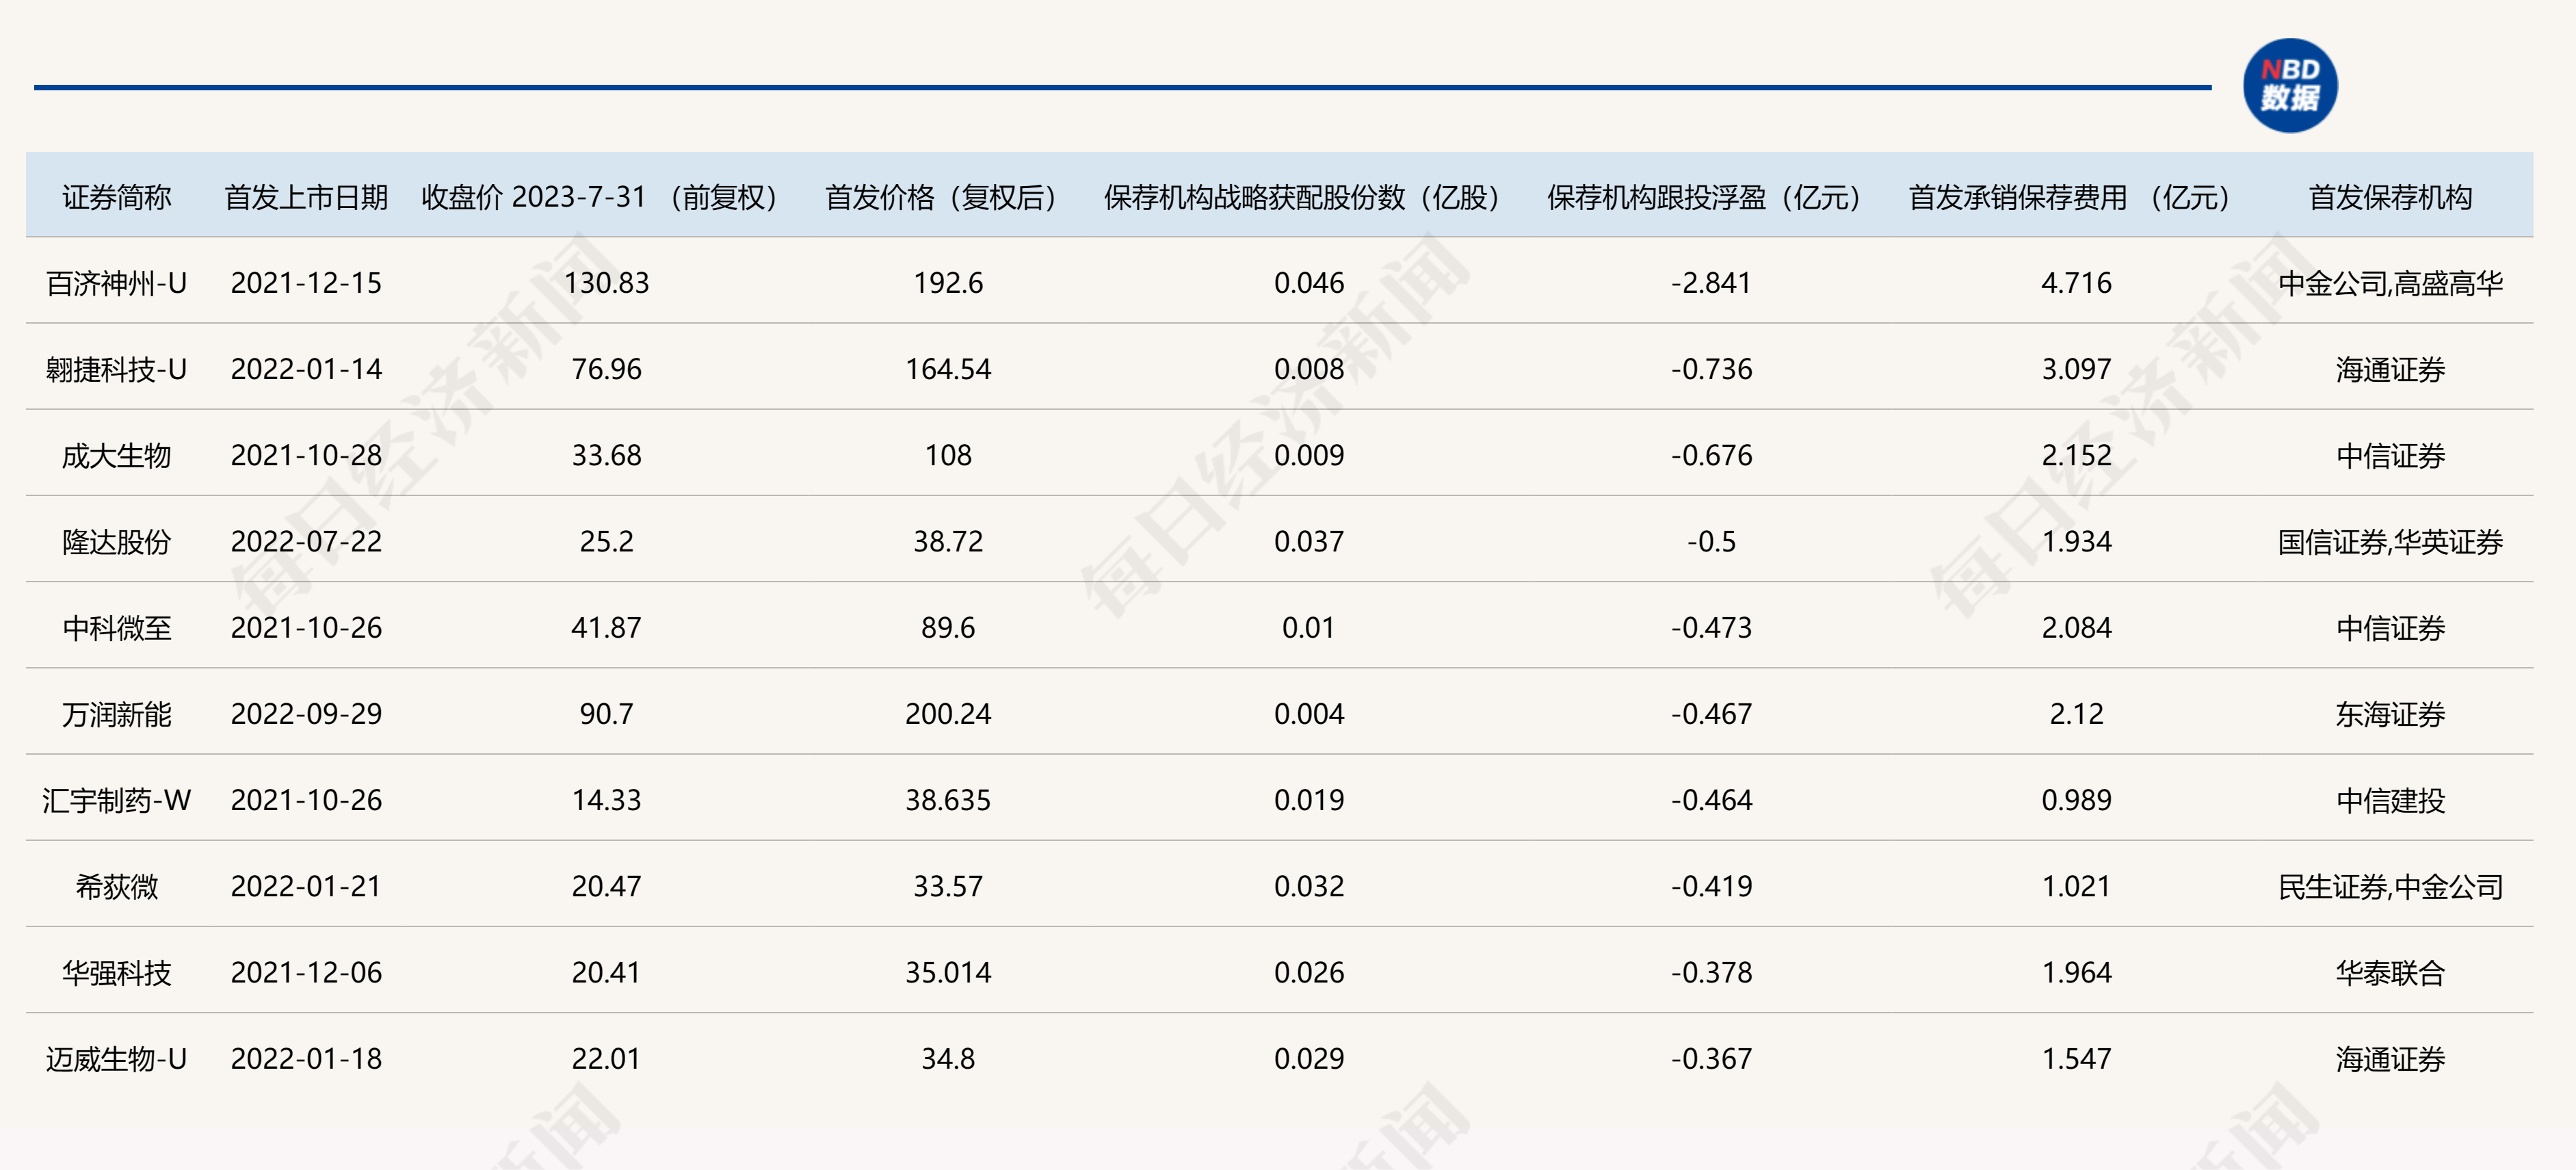Viewport: 2576px width, 1170px height.
Task: Click sponsor 民生证券,中金公司
Action: pyautogui.click(x=2390, y=886)
